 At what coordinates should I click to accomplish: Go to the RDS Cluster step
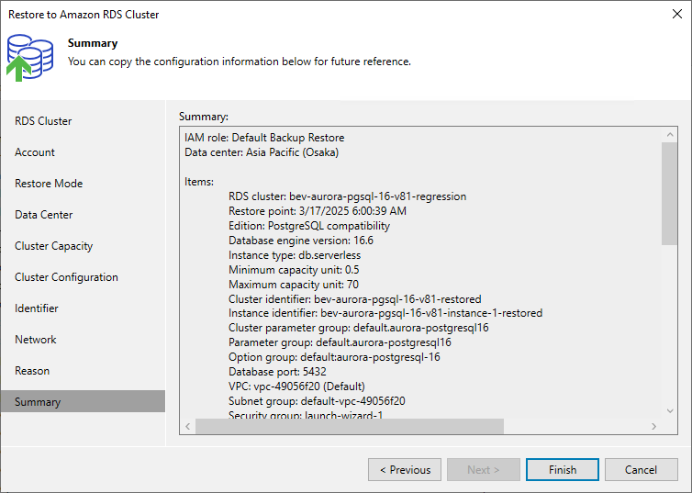tap(43, 121)
